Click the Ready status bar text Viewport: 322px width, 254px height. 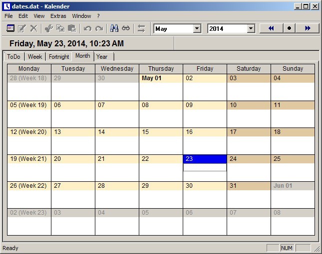[10, 248]
